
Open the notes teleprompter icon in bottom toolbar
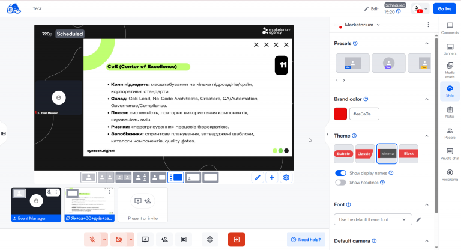pos(184,239)
